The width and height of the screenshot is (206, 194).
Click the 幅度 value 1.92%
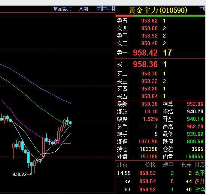[150, 119]
